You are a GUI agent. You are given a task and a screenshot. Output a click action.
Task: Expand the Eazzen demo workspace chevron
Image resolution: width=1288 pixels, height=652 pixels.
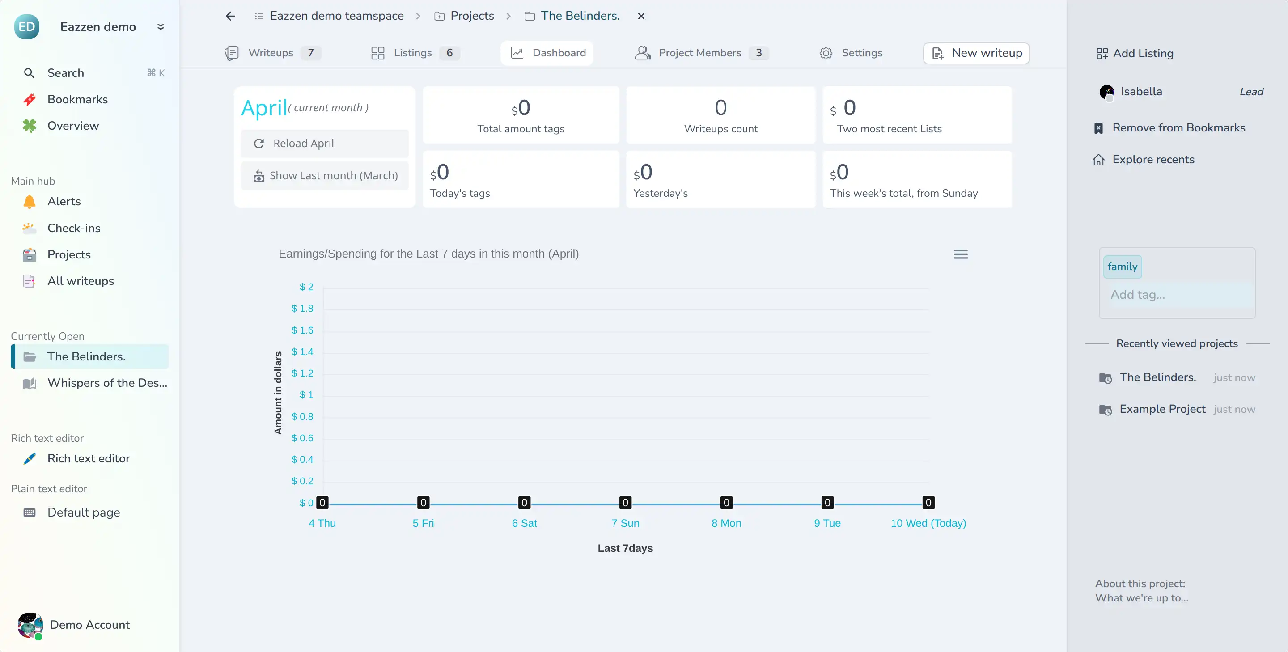[161, 26]
